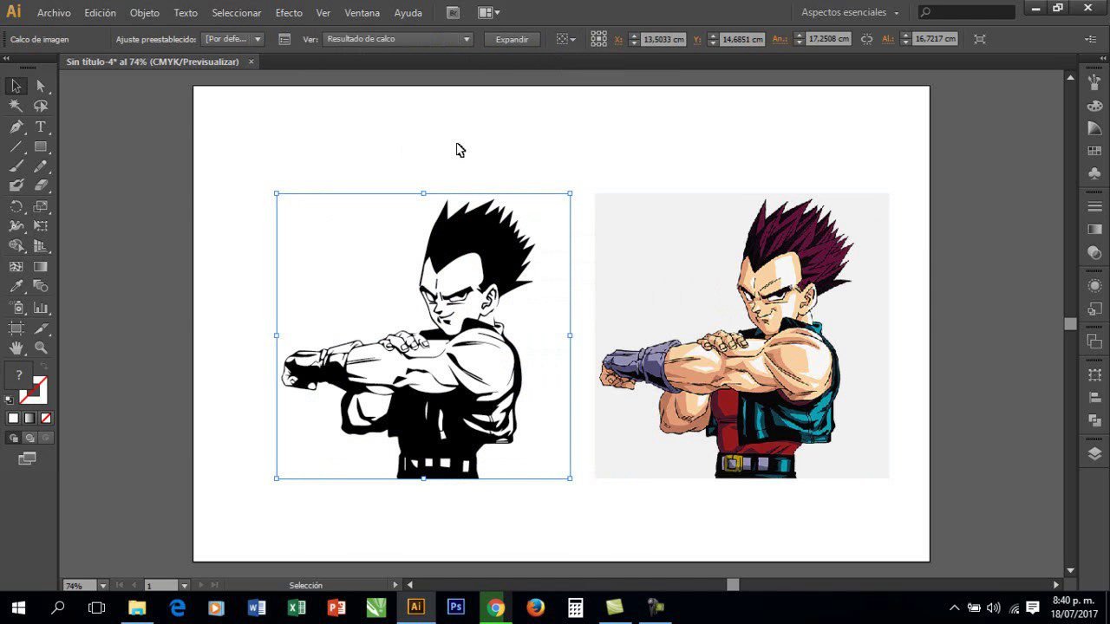This screenshot has width=1110, height=624.
Task: Toggle constrain width and height proportions
Action: click(866, 39)
